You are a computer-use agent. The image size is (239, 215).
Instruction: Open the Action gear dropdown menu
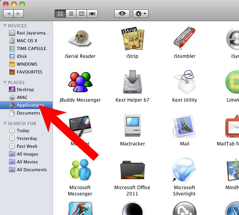pos(141,14)
